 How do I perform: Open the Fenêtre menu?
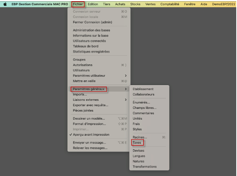(190, 4)
